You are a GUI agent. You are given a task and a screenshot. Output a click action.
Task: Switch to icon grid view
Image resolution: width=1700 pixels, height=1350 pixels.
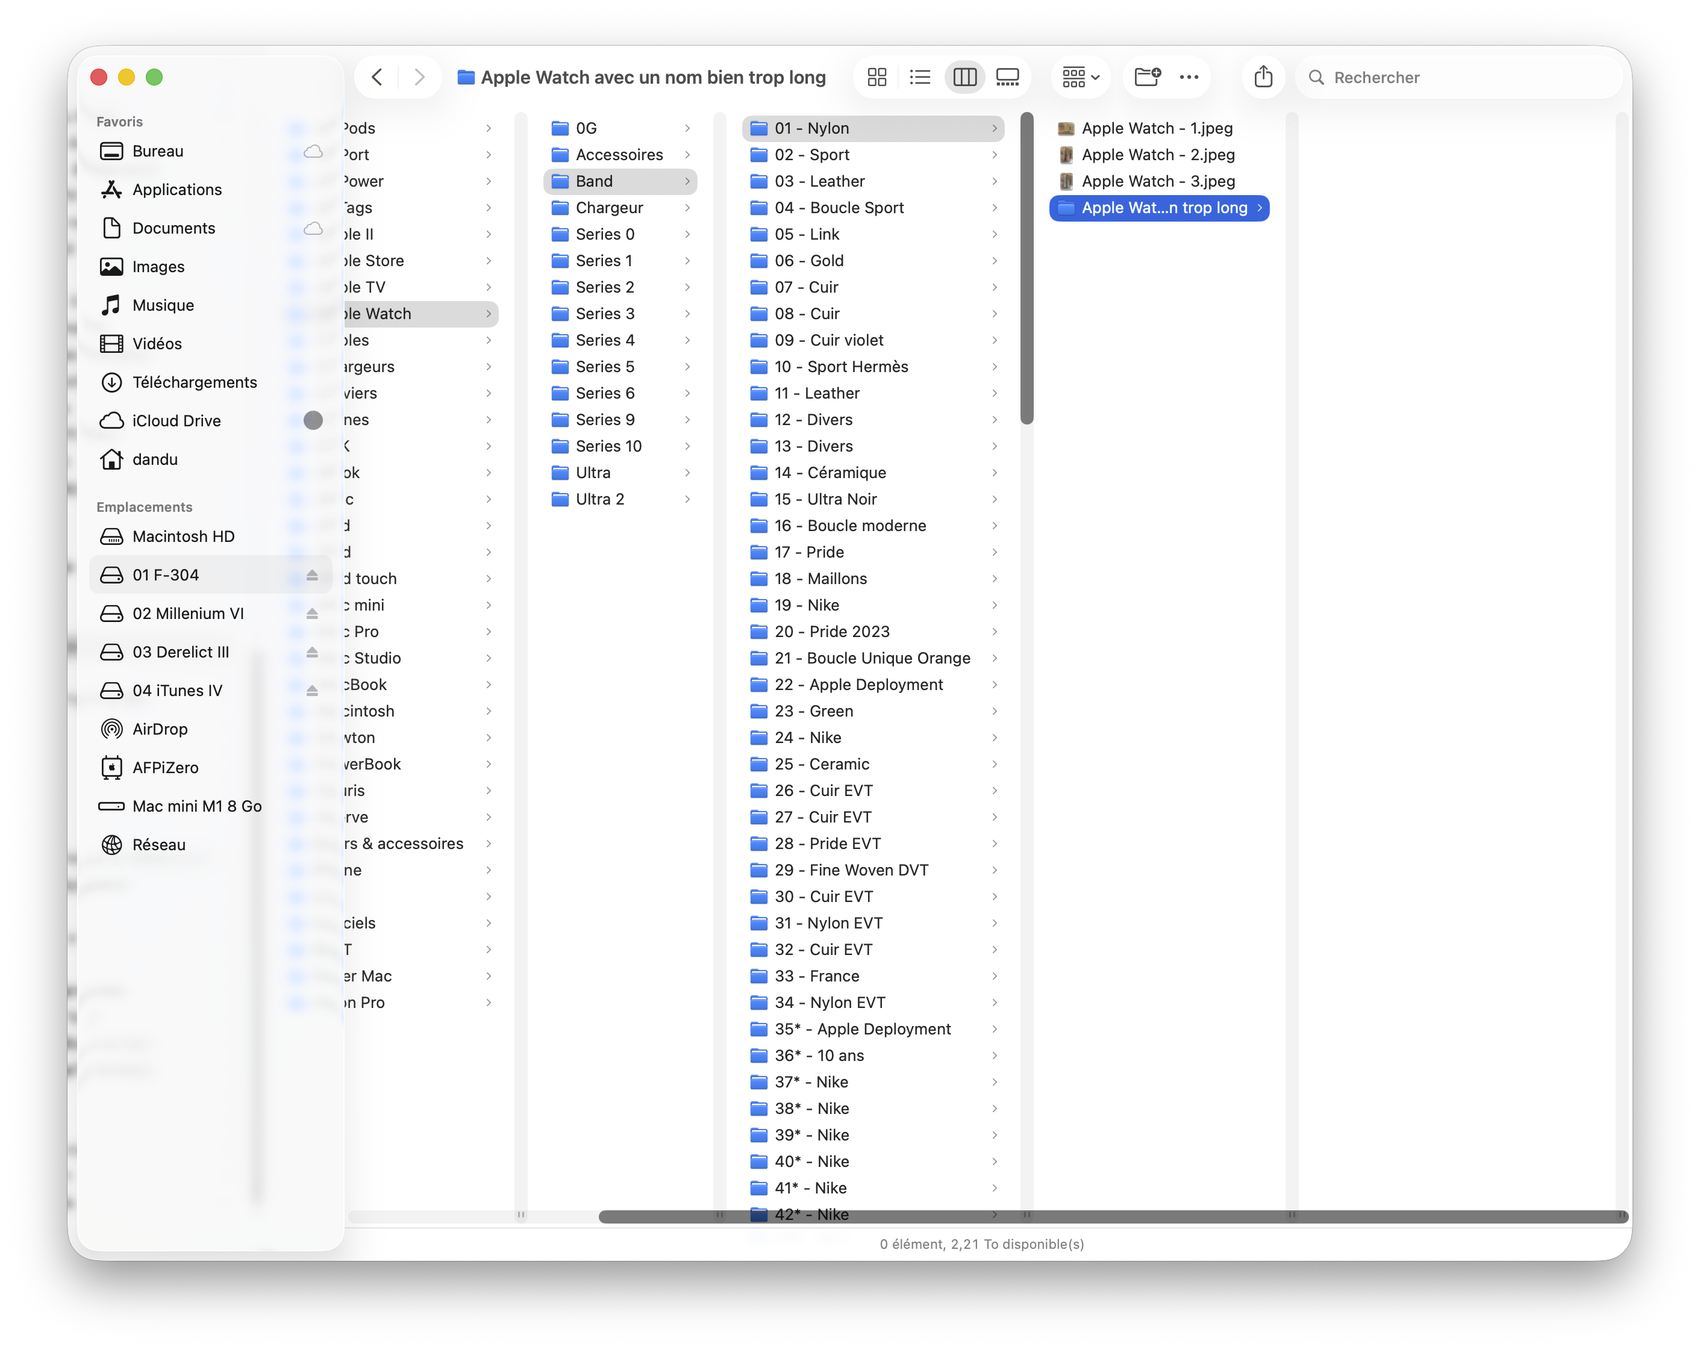pyautogui.click(x=877, y=77)
